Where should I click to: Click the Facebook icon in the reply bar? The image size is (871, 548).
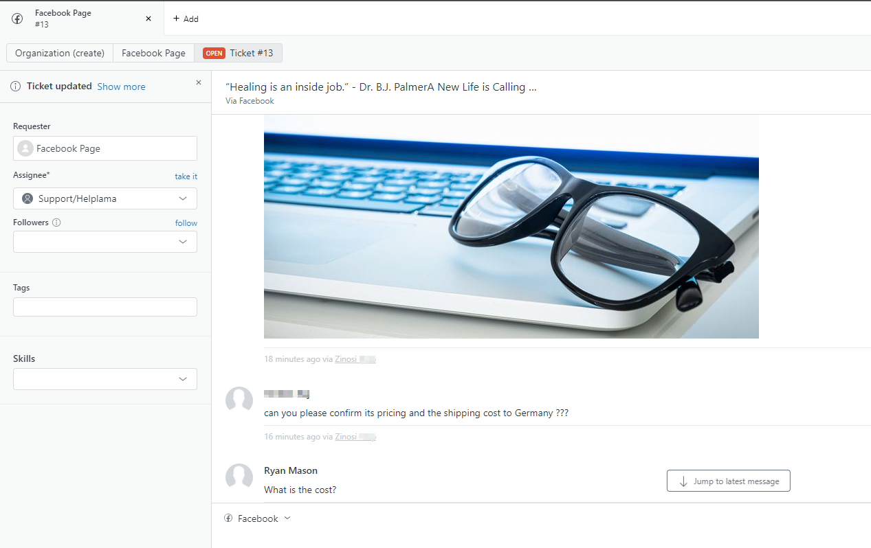point(228,518)
